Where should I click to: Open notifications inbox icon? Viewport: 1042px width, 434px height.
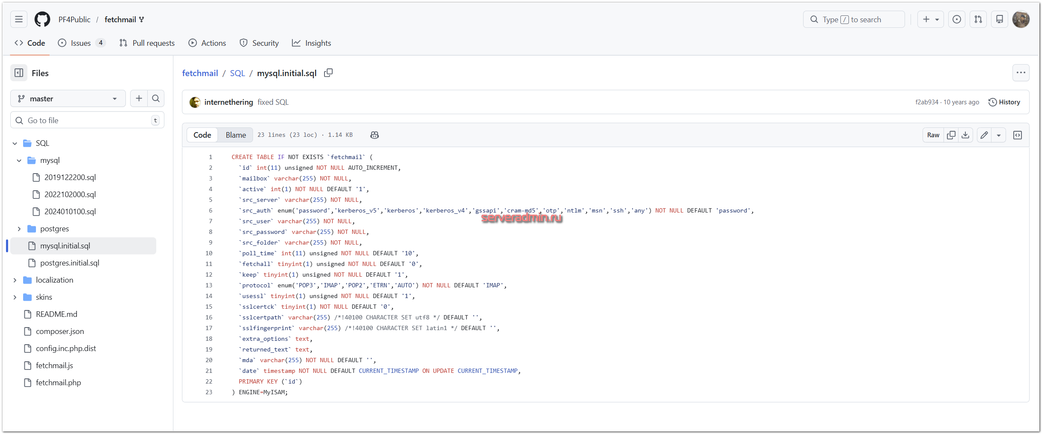pos(1000,20)
